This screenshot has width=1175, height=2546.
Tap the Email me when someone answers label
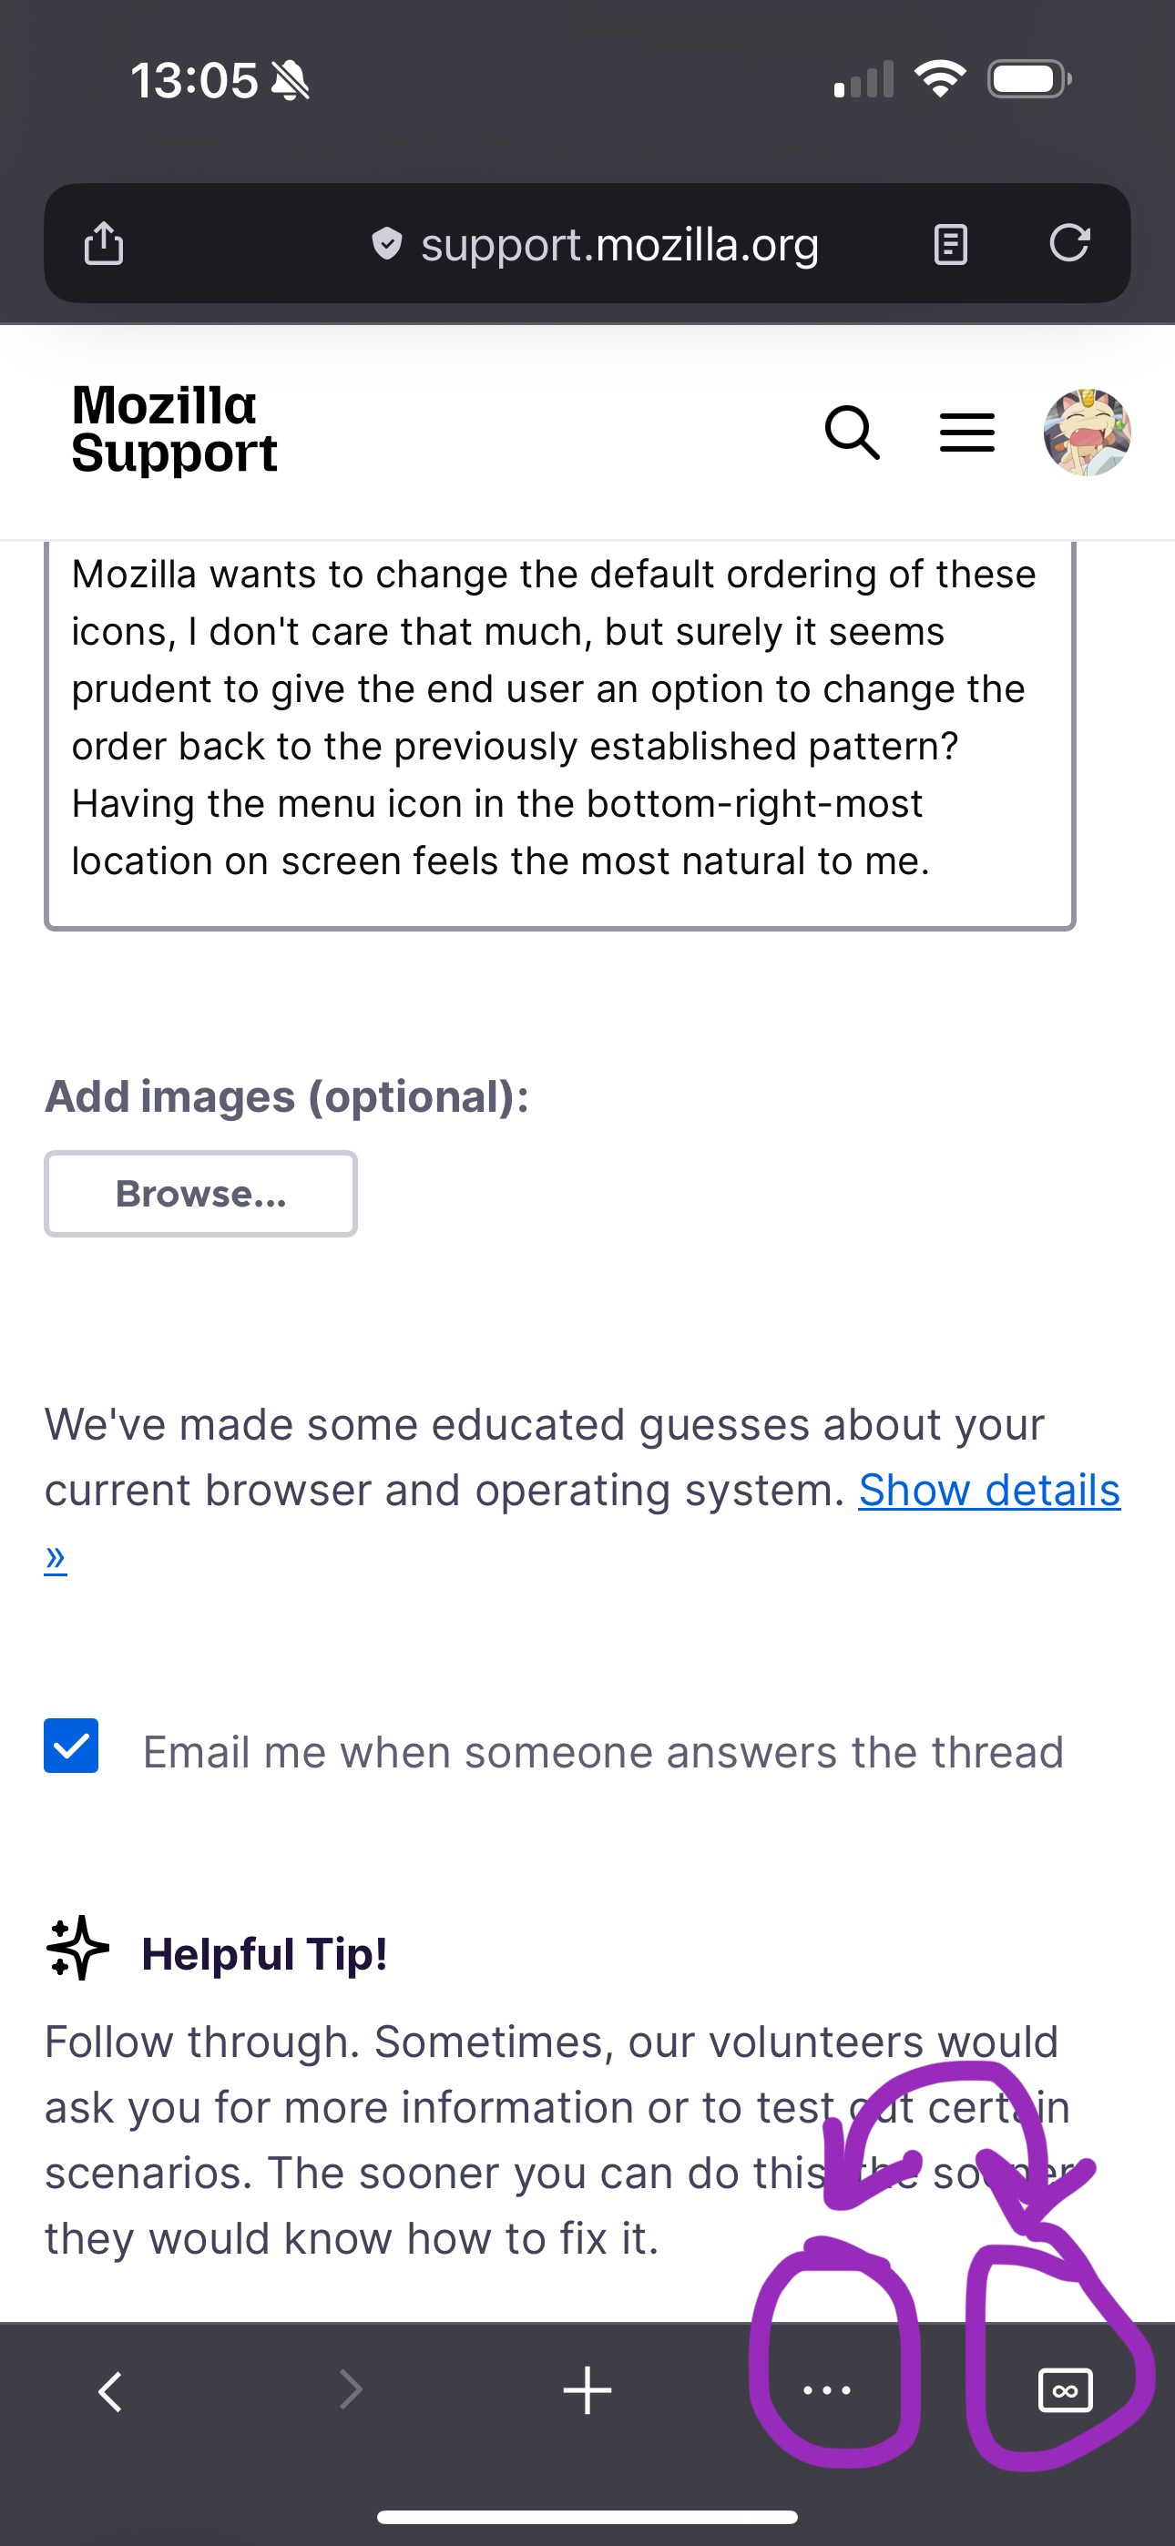tap(602, 1752)
